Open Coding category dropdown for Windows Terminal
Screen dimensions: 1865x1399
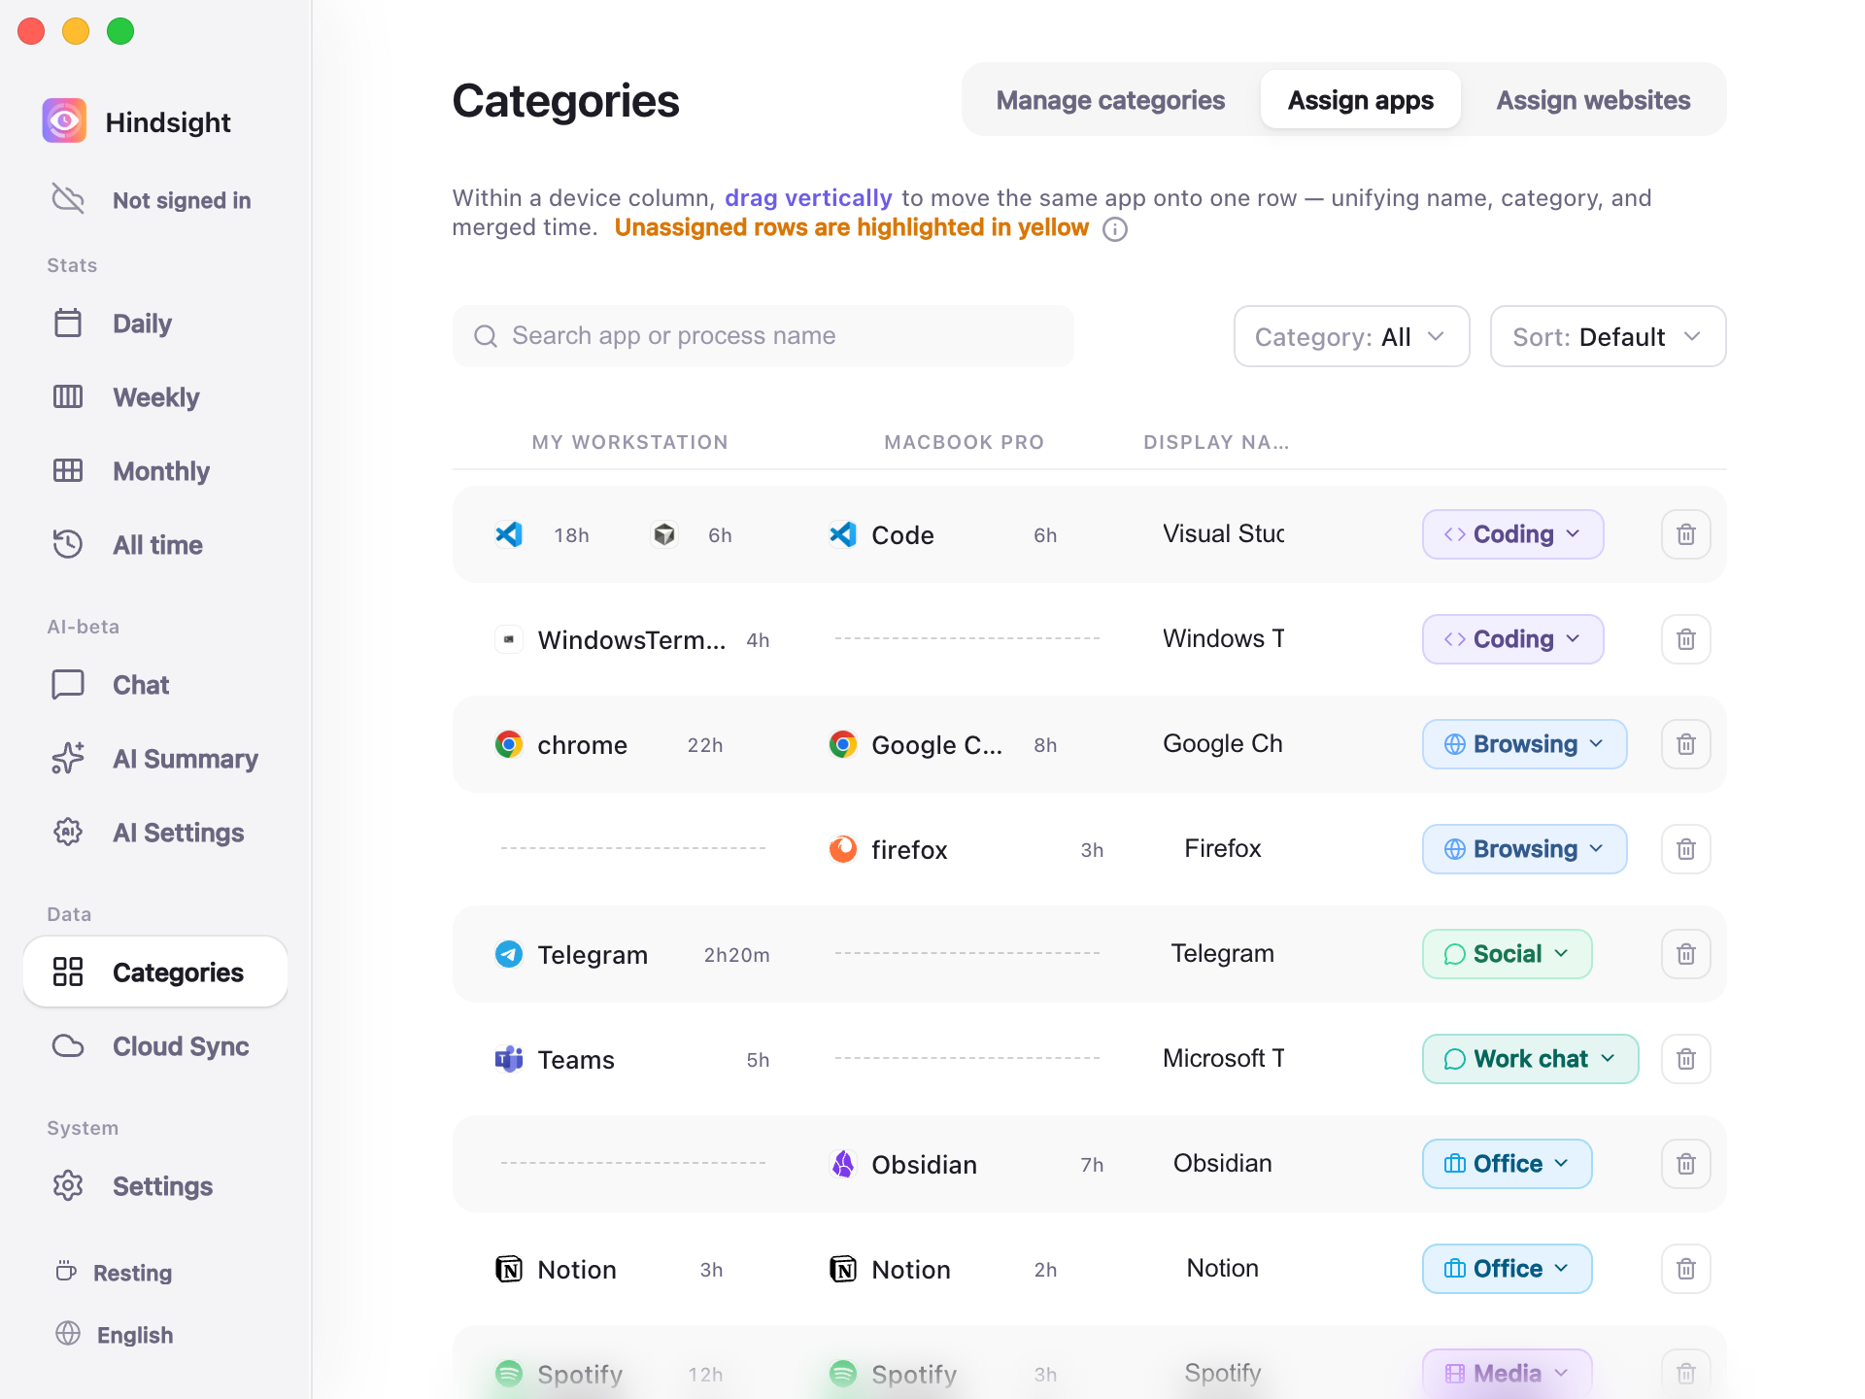pyautogui.click(x=1512, y=639)
